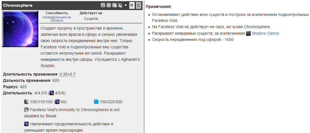310x133 pixels.
Task: Click the gray C legacy hotkey badge
Action: pos(138,5)
